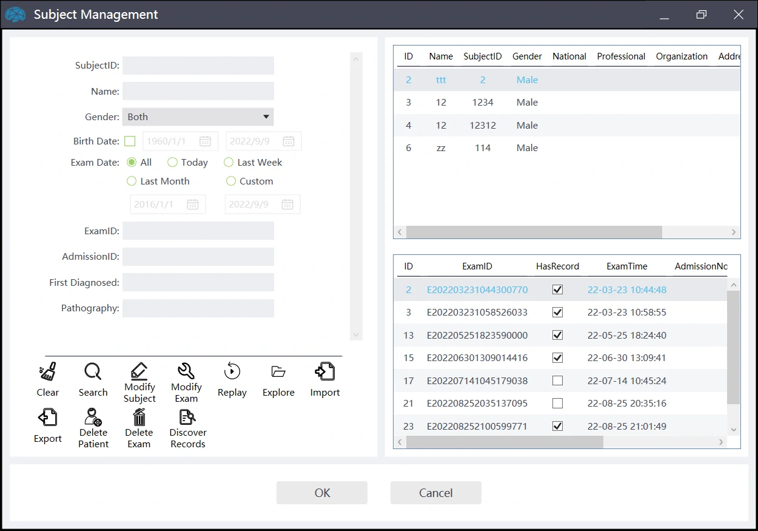Select the Last Week exam date option
758x531 pixels.
click(x=229, y=163)
